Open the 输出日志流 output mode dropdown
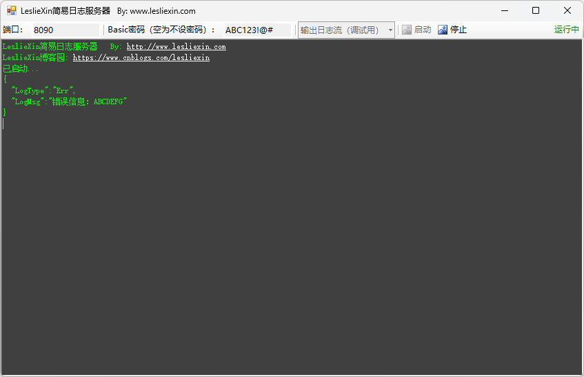 pyautogui.click(x=346, y=30)
